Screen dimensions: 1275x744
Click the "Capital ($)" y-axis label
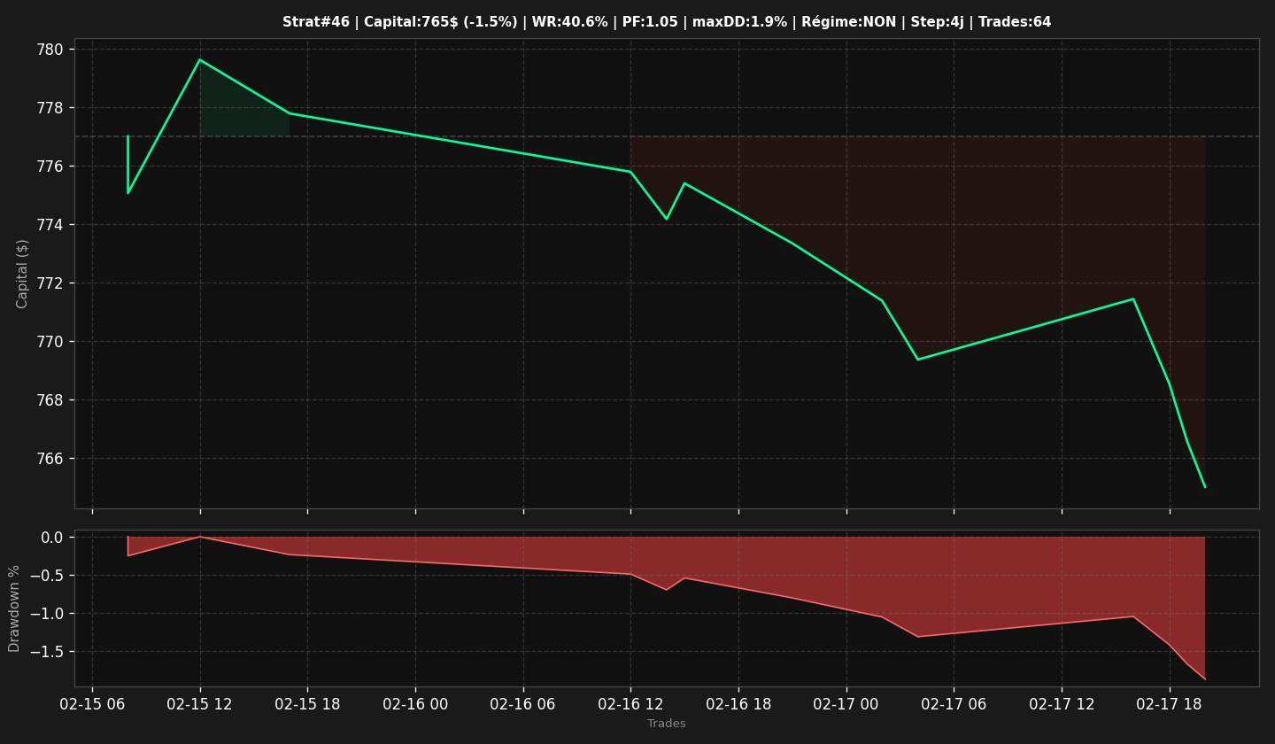[x=23, y=274]
